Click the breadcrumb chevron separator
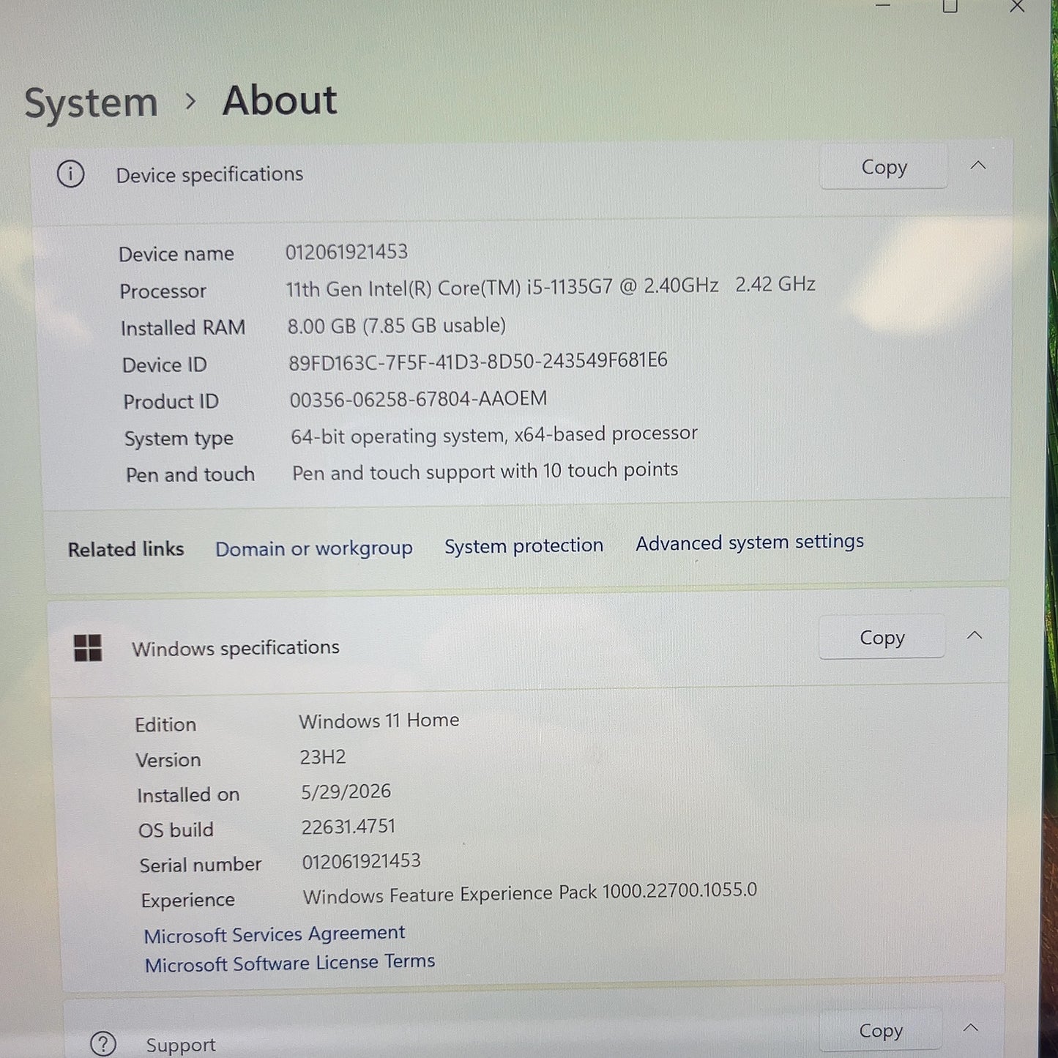This screenshot has height=1058, width=1058. click(190, 101)
